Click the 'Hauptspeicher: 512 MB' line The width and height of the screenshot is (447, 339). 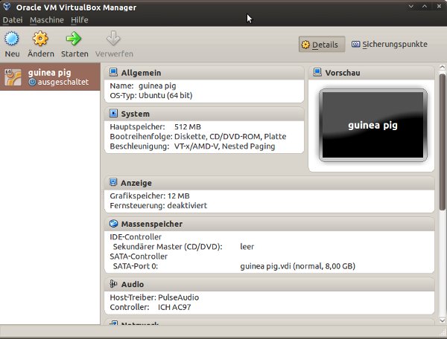pyautogui.click(x=156, y=126)
